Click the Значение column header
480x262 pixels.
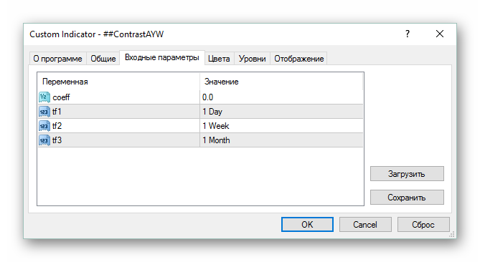point(281,82)
